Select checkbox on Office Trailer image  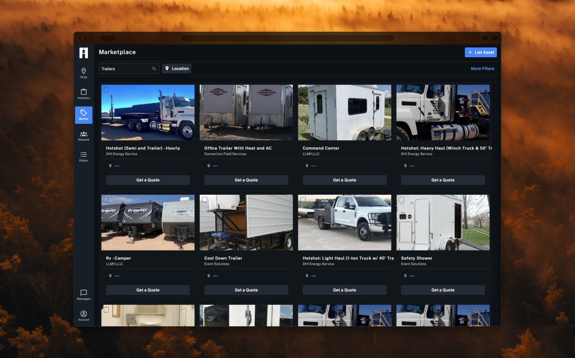(x=204, y=89)
